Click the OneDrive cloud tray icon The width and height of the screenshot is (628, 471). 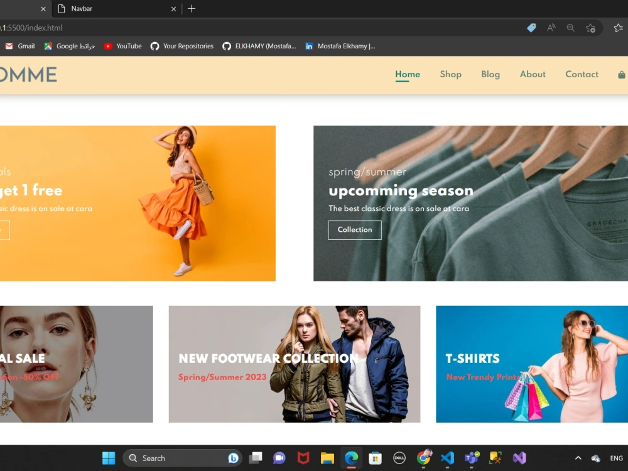point(595,458)
